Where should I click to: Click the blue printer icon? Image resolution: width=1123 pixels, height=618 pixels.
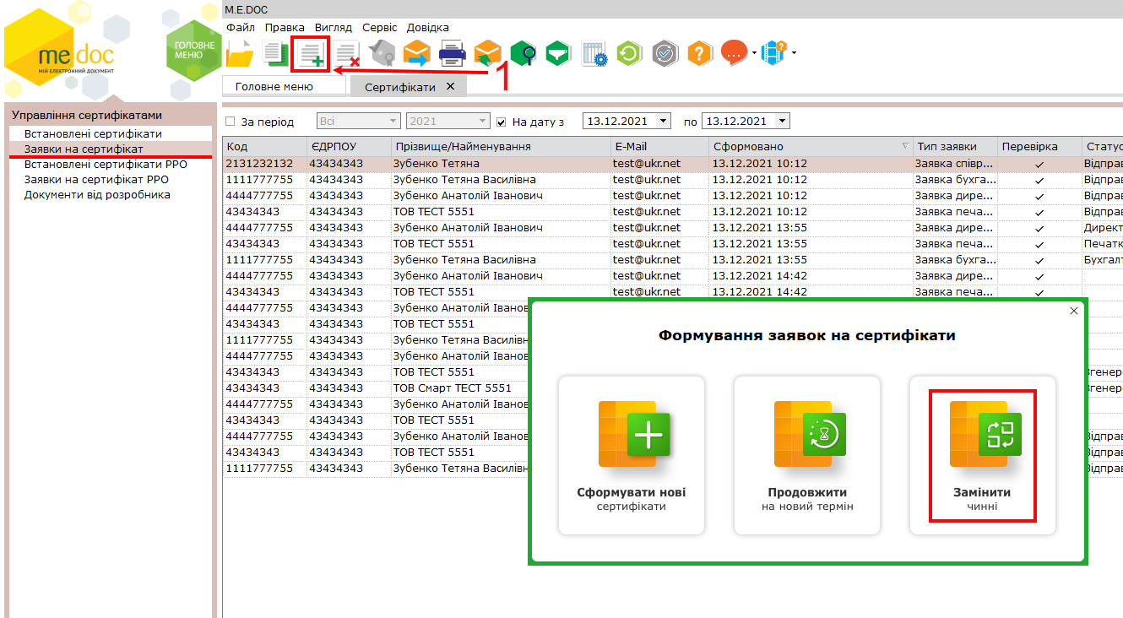[452, 55]
